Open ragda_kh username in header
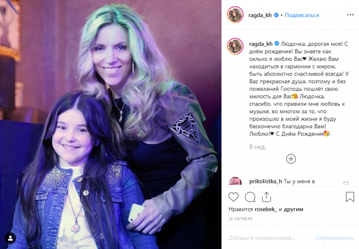 (260, 15)
